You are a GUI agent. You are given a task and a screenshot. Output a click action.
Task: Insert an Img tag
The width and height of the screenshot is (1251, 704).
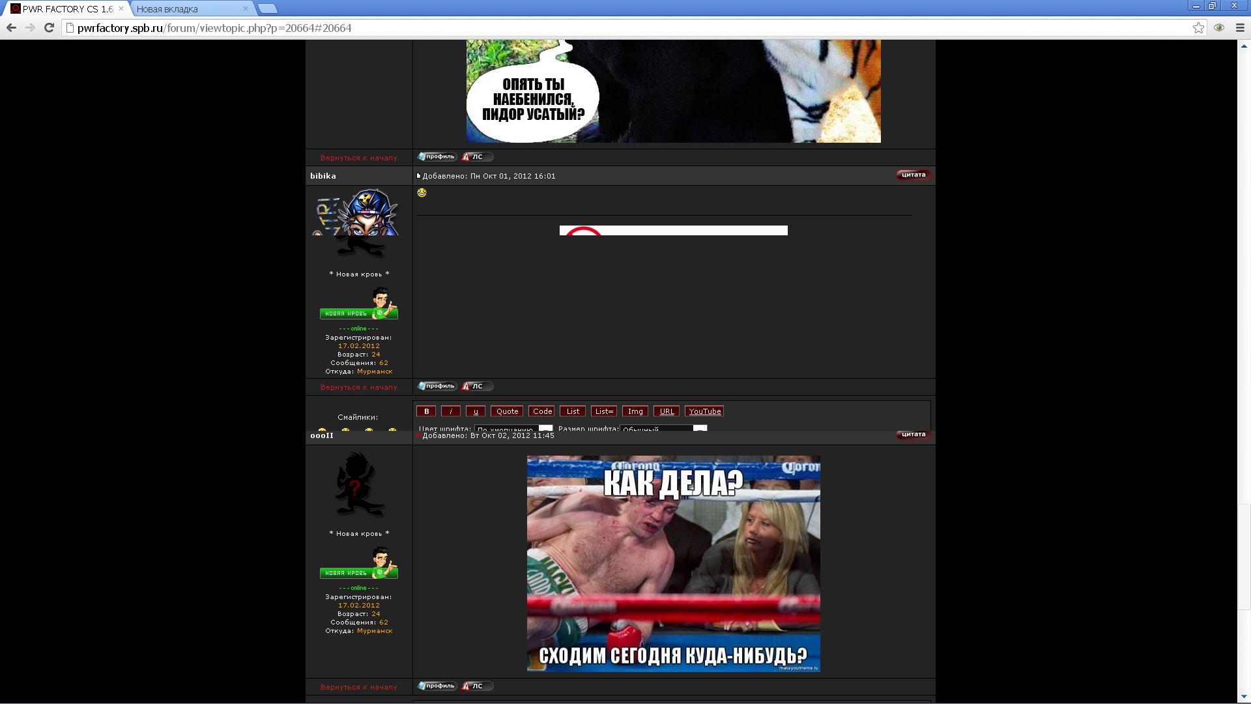(x=635, y=411)
